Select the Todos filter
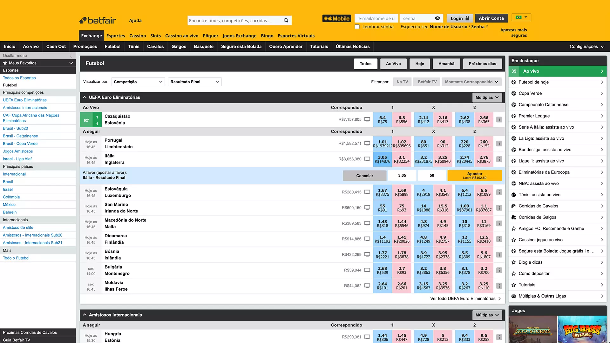 [366, 64]
